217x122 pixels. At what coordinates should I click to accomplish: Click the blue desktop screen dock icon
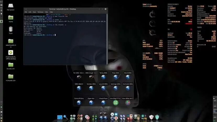pos(60,117)
